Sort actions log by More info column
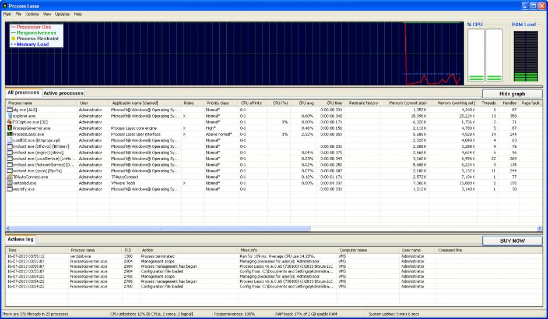The width and height of the screenshot is (548, 319). pyautogui.click(x=287, y=250)
